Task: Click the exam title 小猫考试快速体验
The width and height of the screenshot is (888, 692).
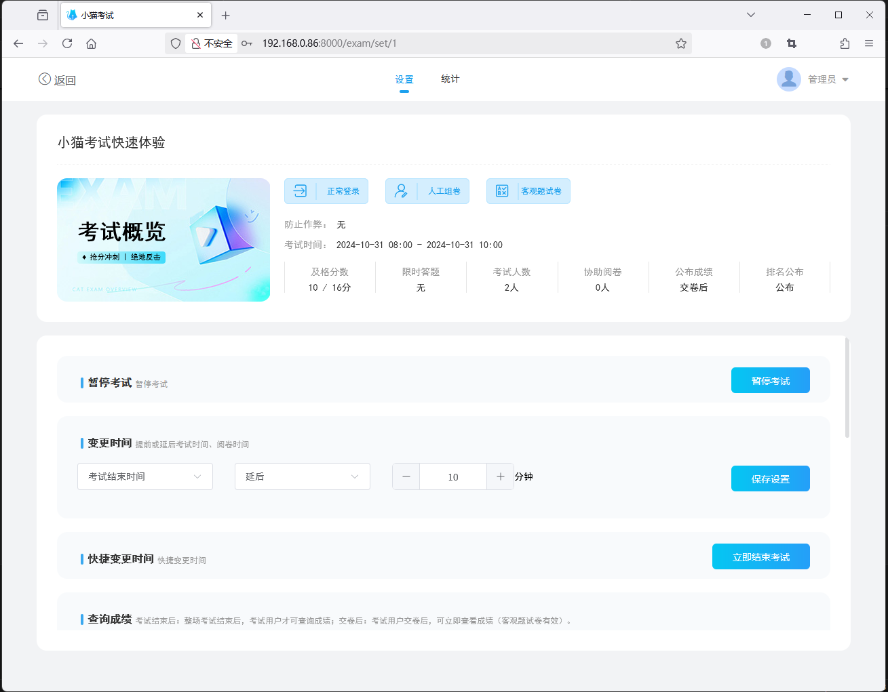Action: (111, 142)
